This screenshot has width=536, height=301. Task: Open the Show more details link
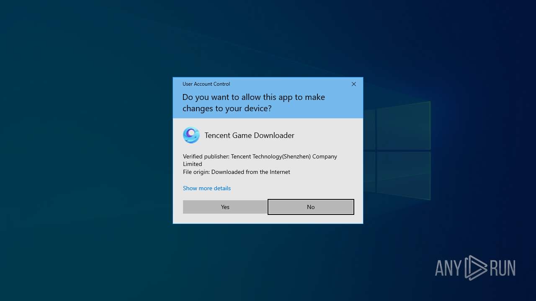(x=207, y=188)
